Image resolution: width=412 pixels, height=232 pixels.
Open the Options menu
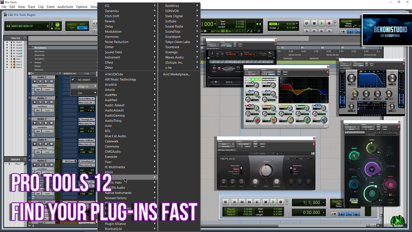(82, 7)
